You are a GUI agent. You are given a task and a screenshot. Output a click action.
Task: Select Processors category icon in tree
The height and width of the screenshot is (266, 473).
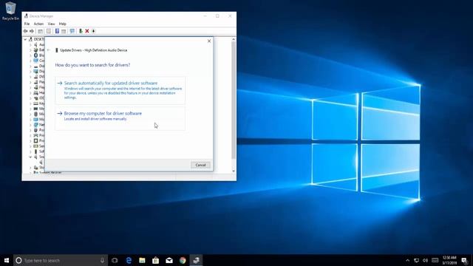click(35, 140)
